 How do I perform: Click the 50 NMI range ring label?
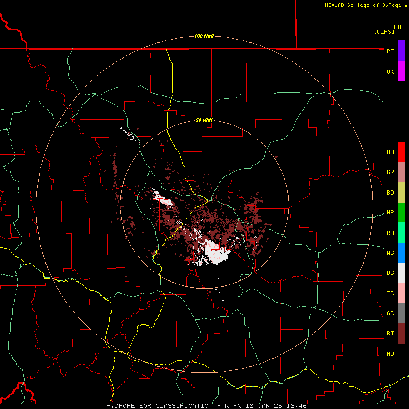click(x=204, y=120)
